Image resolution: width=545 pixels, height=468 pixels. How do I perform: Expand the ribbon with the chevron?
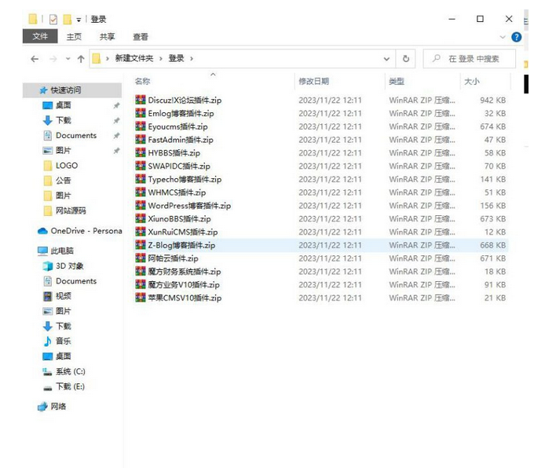[503, 37]
